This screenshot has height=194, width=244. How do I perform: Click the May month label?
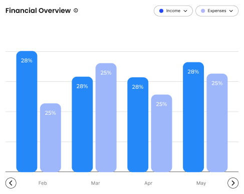click(x=201, y=184)
